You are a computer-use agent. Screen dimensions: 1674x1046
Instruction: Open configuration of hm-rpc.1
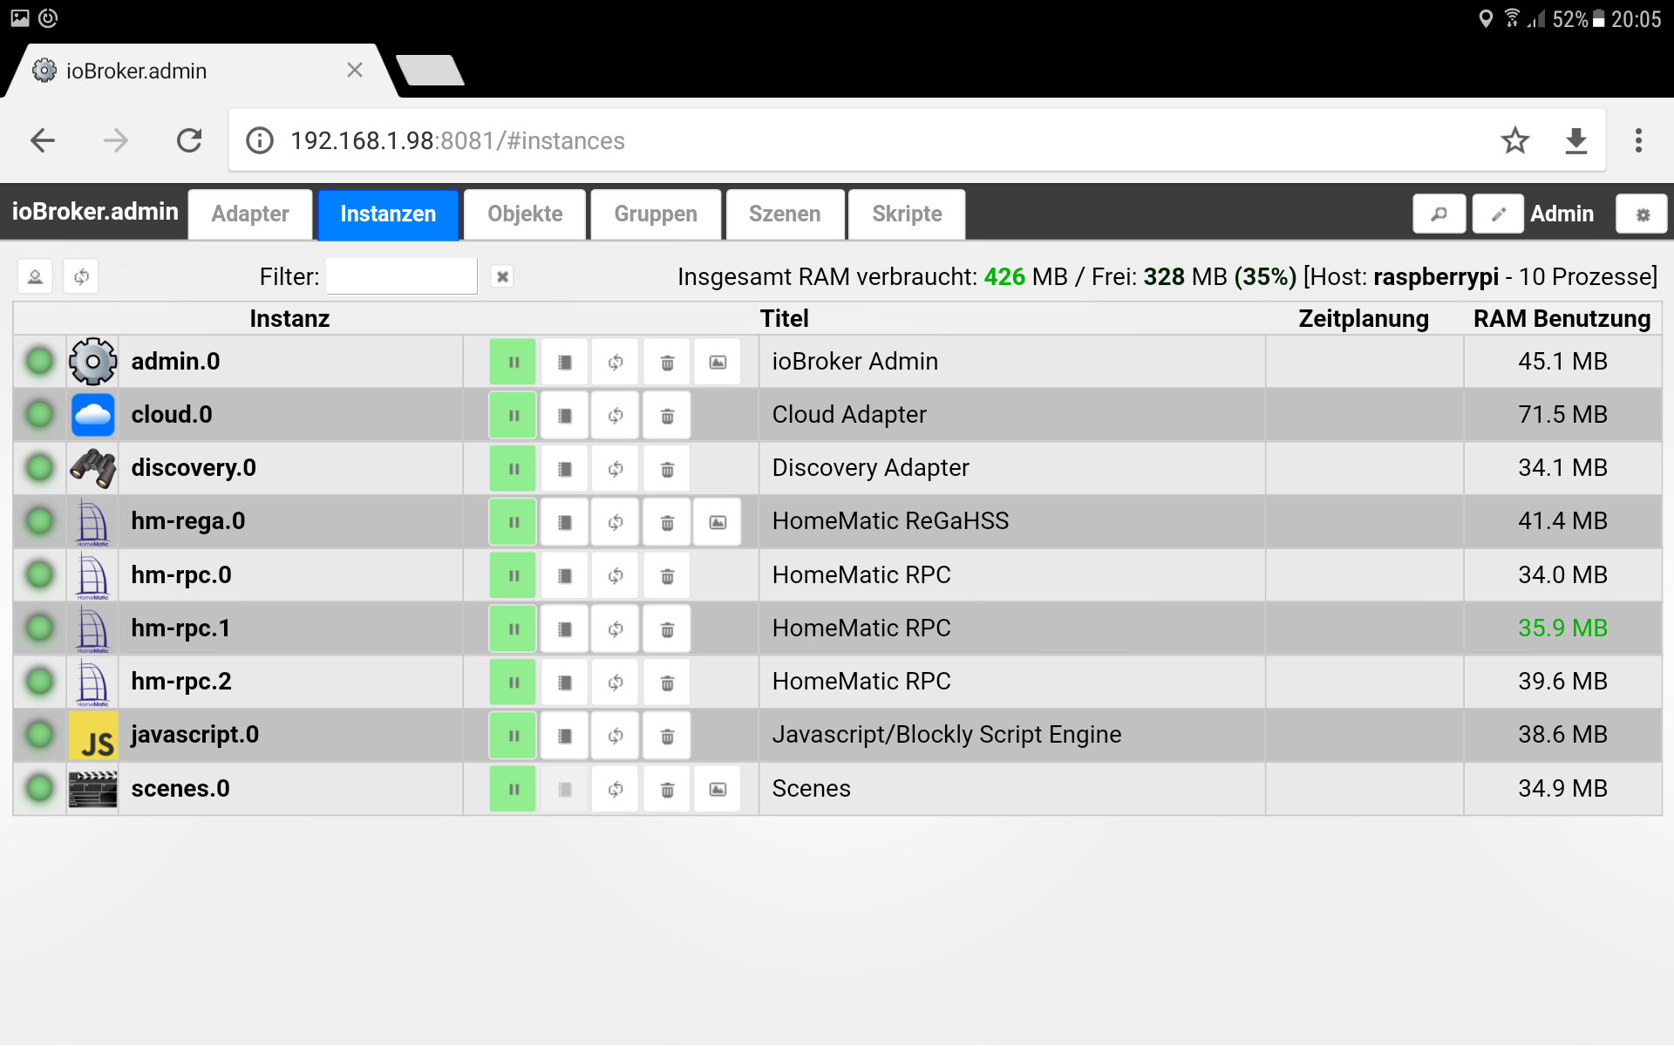pos(564,628)
